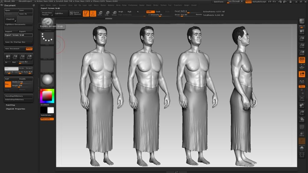The width and height of the screenshot is (308, 173).
Task: Click Scroll icon in right shelf
Action: (302, 32)
